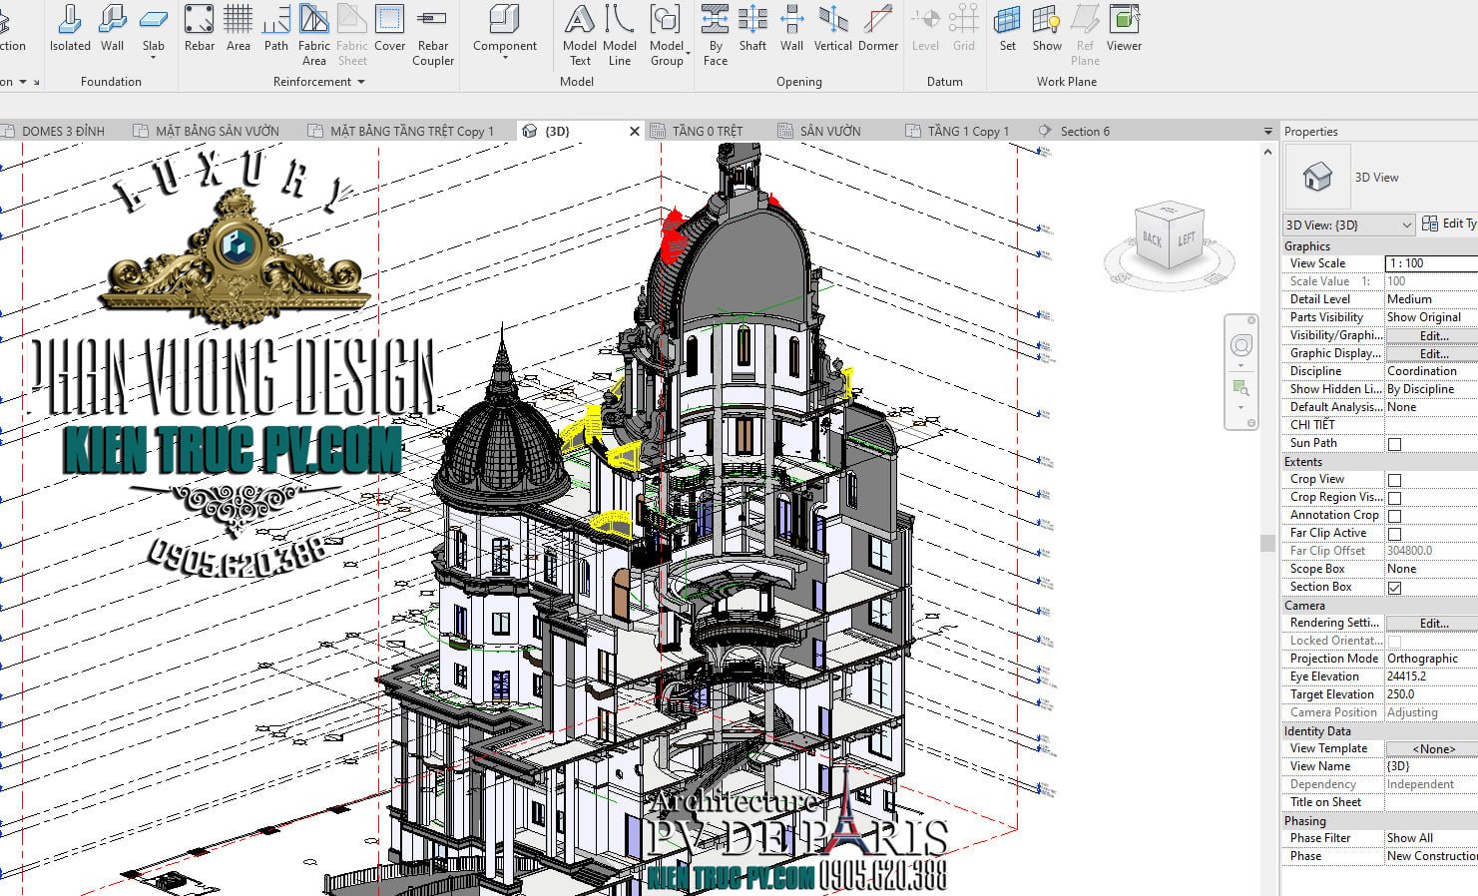The width and height of the screenshot is (1478, 896).
Task: Select the Shaft opening tool
Action: click(752, 29)
